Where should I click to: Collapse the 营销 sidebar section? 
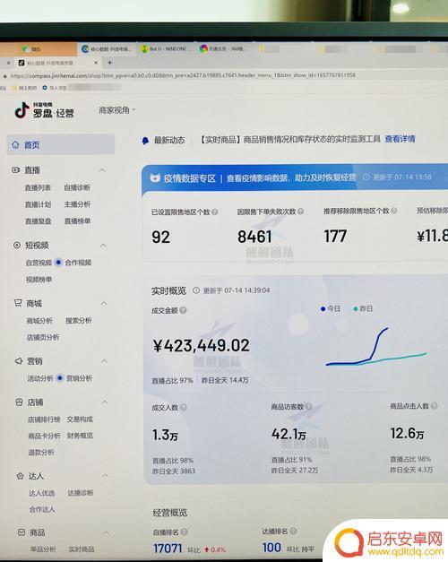104,361
